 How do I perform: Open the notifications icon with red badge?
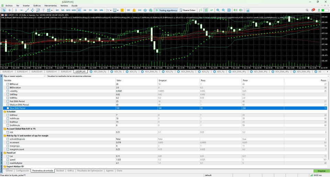coord(313,10)
